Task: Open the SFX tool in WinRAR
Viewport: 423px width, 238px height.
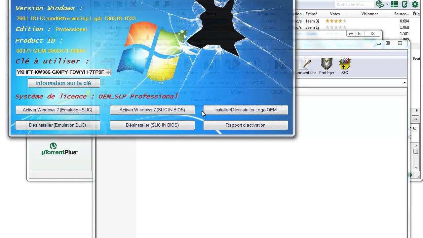Action: [x=345, y=66]
